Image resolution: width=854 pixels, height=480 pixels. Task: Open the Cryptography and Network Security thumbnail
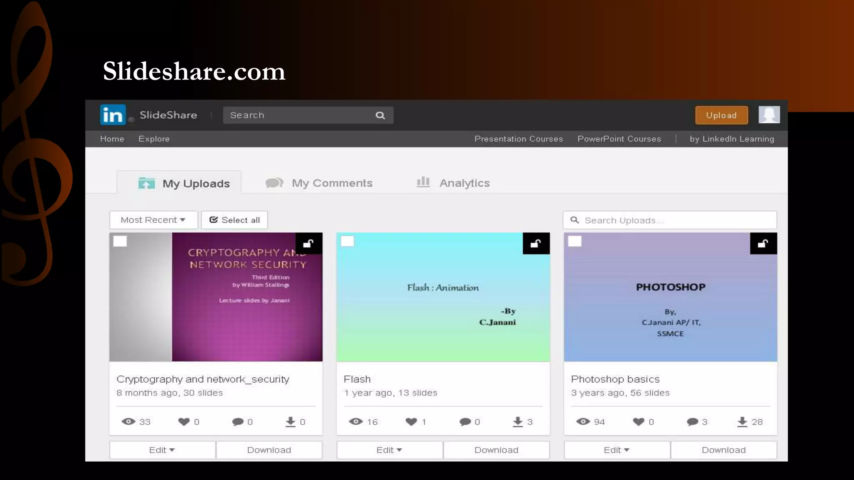coord(216,297)
